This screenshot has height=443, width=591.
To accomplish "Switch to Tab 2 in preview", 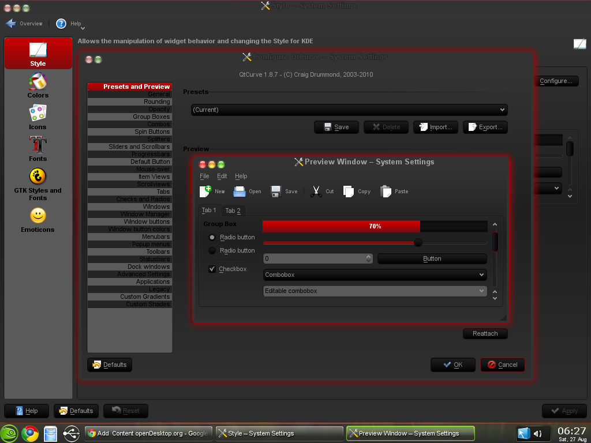I will pos(233,211).
